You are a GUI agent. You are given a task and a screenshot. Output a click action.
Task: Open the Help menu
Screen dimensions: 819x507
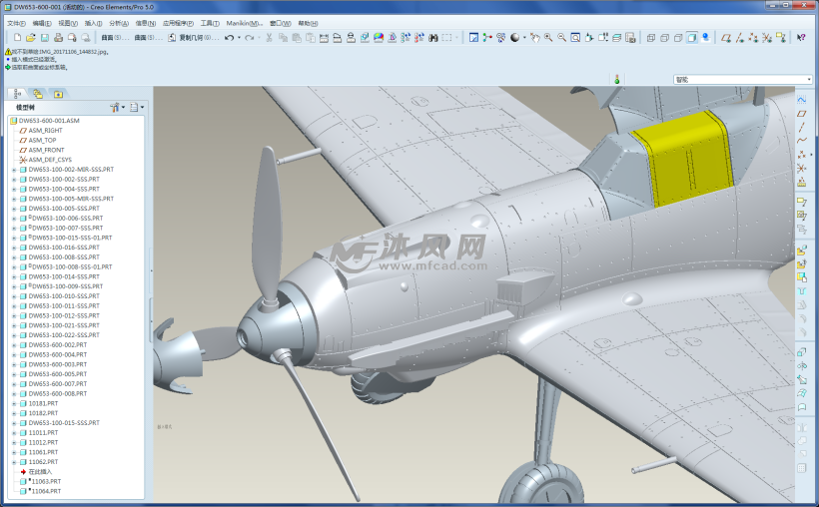click(308, 24)
